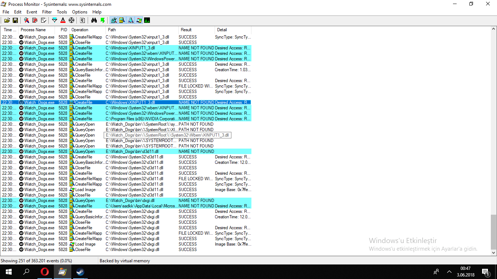The image size is (497, 279).
Task: Click the Process Monitor taskbar icon
Action: (62, 272)
